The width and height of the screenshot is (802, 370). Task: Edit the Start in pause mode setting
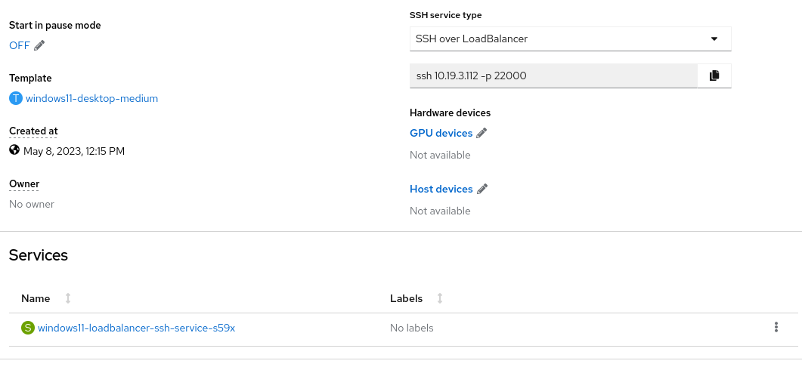[39, 45]
